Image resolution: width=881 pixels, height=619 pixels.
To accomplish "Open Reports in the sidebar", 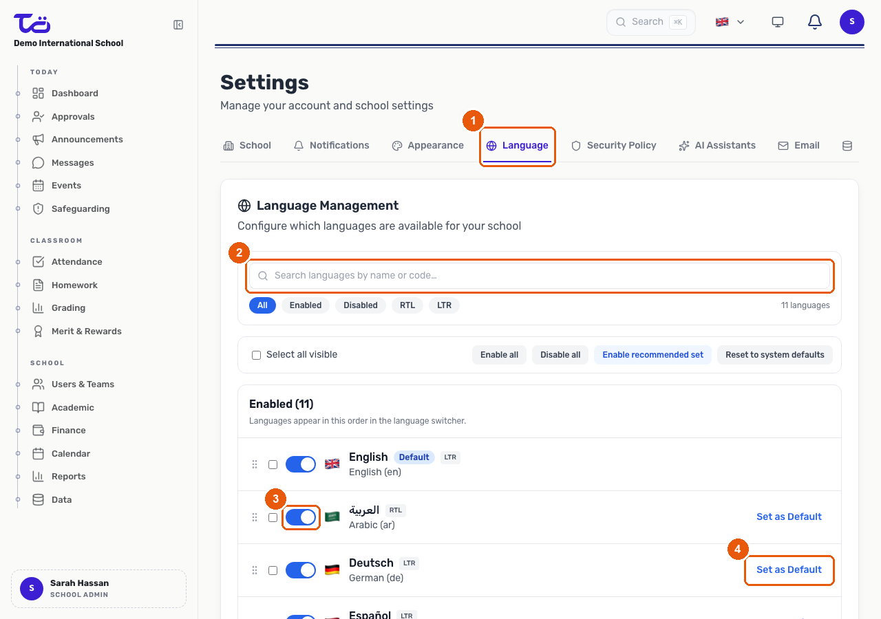I will pos(59,477).
